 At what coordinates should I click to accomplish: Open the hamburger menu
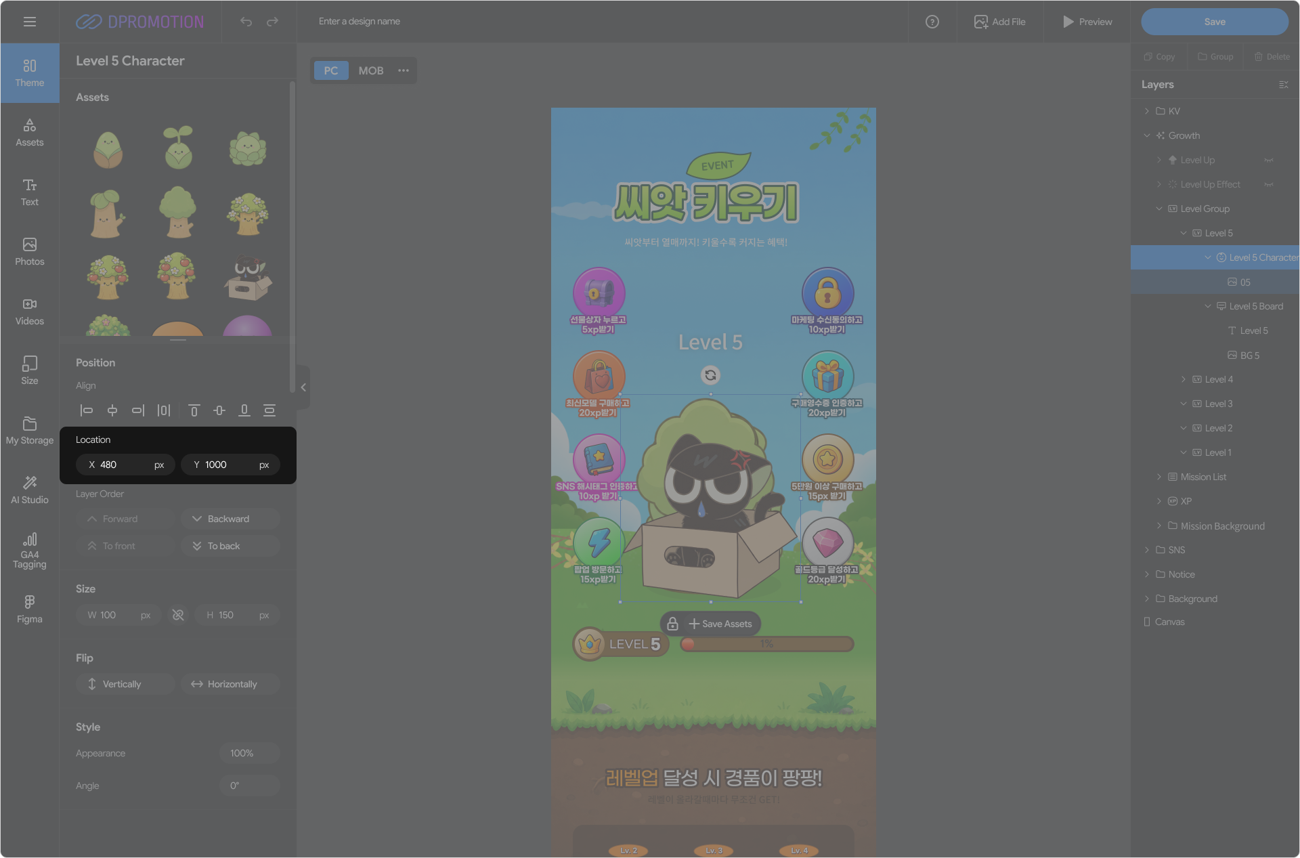coord(29,22)
